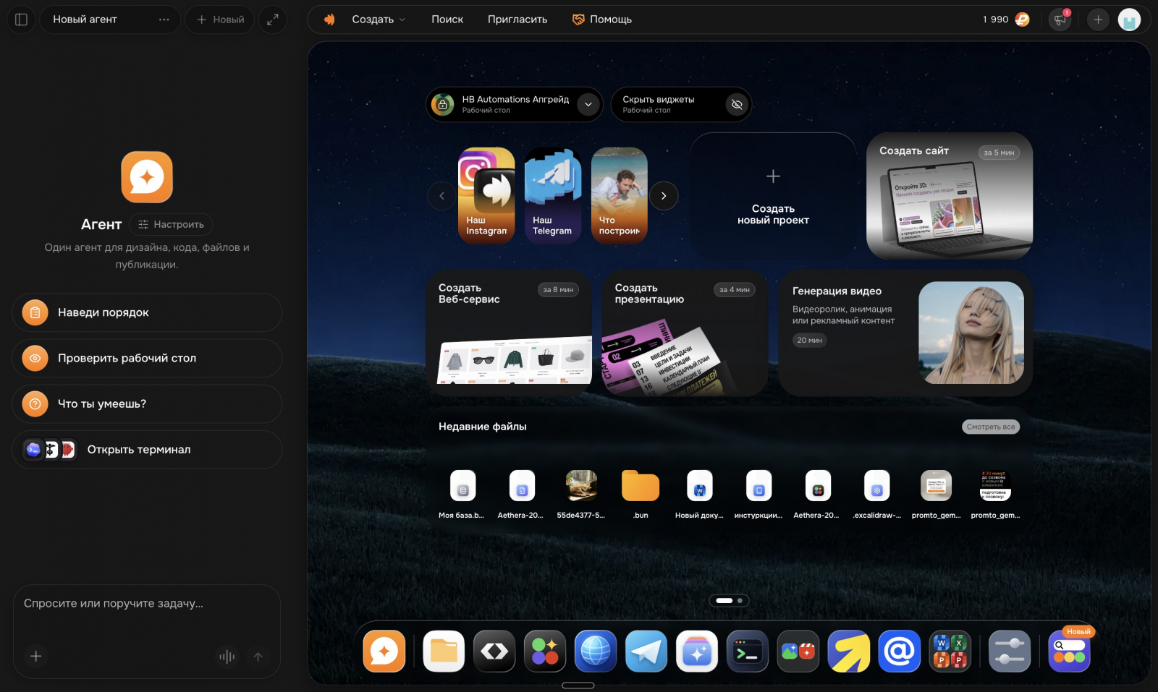Open the sparkle cards AI app in dock

tap(697, 652)
